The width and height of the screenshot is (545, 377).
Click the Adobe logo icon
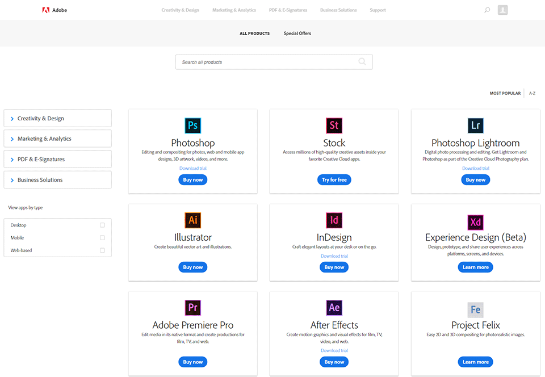45,10
